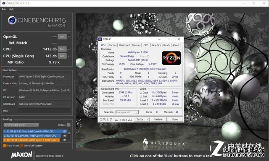Viewport: 269px width, 161px height.
Task: Minimize the CPU-Z window
Action: [x=159, y=39]
